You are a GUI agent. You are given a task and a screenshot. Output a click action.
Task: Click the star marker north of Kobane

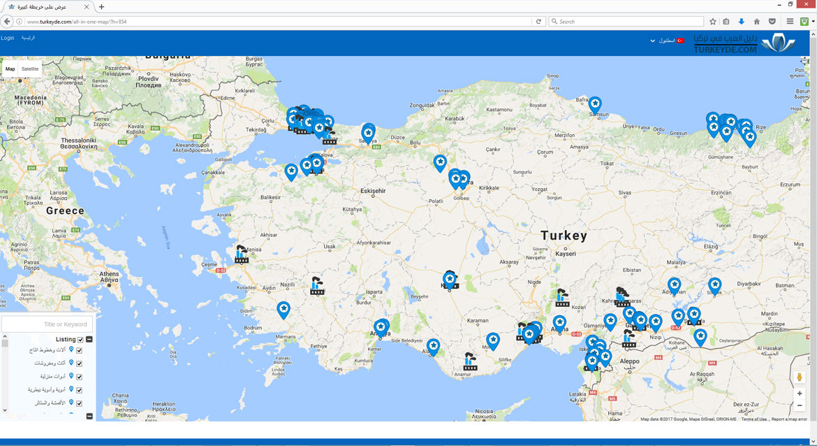[701, 337]
